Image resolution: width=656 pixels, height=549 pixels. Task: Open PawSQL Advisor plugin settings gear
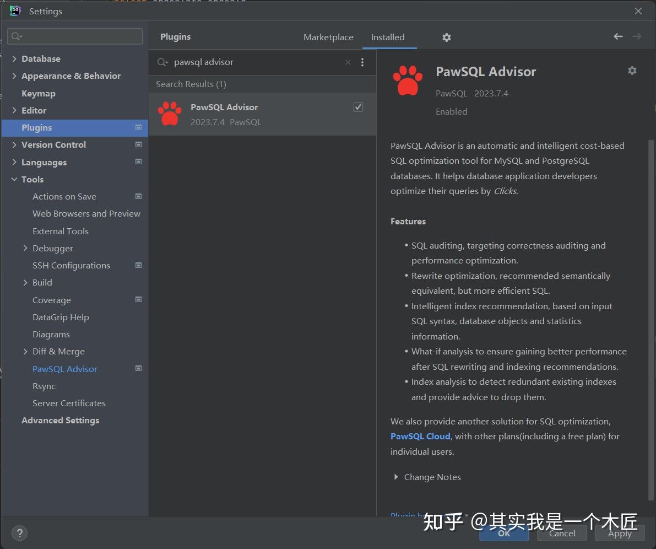pos(632,71)
